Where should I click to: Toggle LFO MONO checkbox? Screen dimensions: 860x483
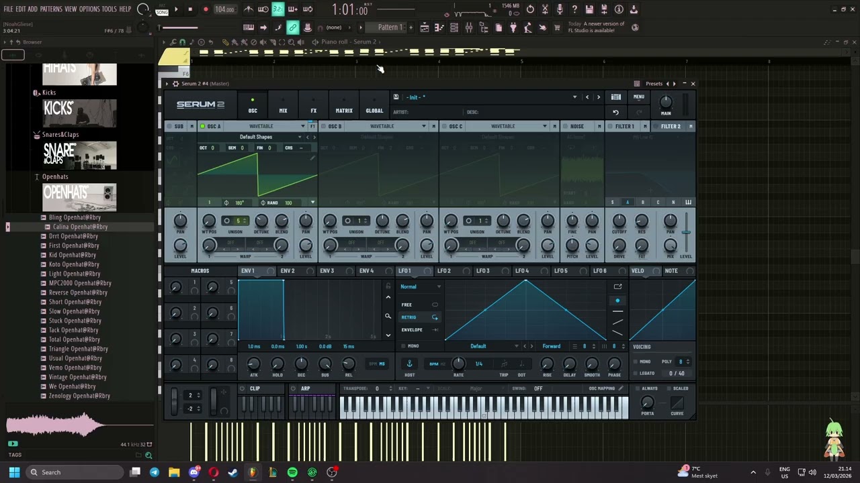click(403, 346)
